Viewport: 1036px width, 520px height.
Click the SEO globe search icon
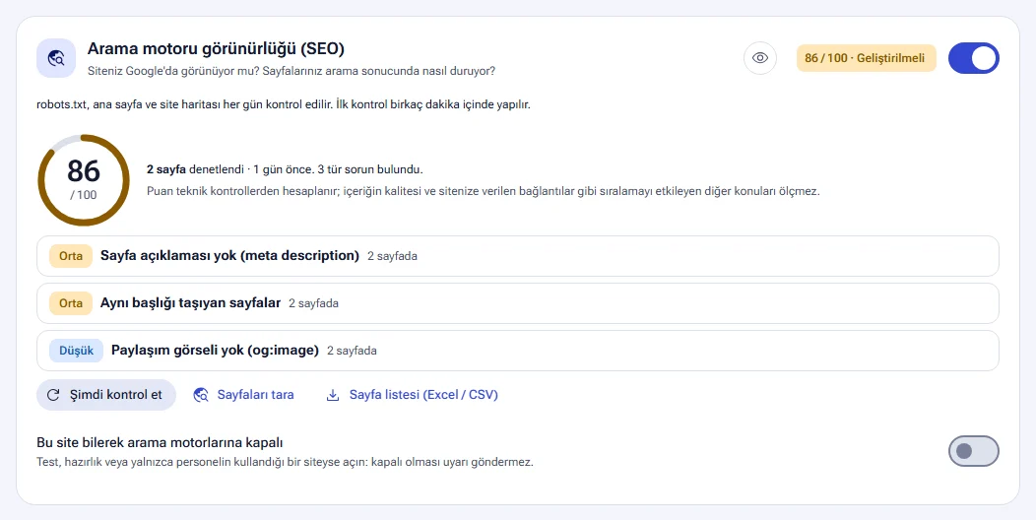[x=56, y=58]
